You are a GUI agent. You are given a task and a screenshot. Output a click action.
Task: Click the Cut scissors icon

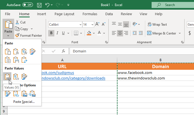click(17, 22)
